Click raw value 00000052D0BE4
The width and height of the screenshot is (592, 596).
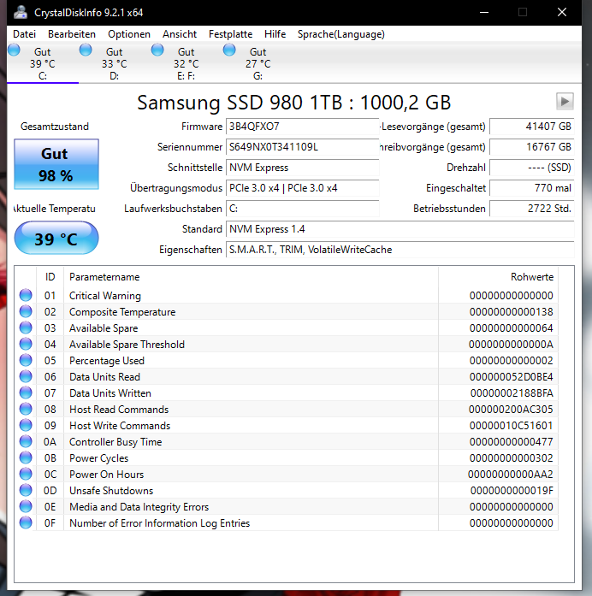pos(511,377)
